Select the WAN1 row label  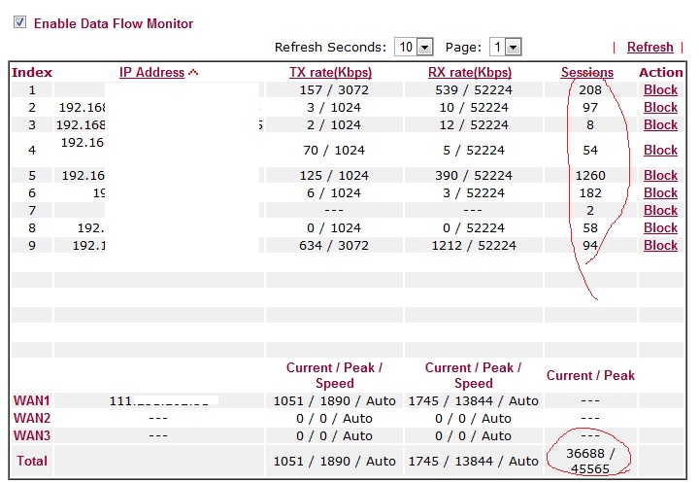point(31,400)
